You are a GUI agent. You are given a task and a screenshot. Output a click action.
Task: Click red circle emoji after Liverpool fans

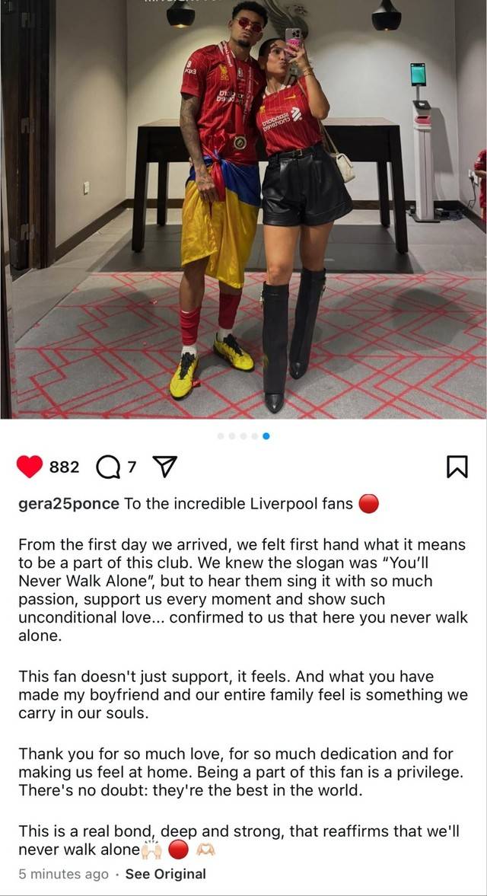[369, 505]
